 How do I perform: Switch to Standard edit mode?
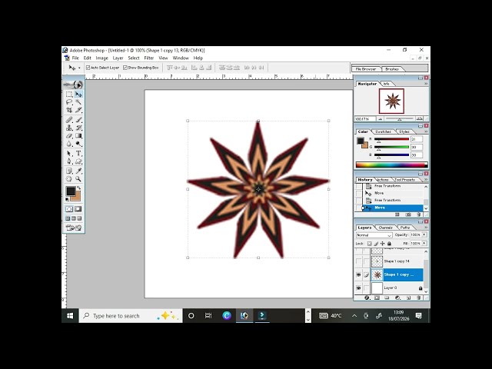coord(69,209)
